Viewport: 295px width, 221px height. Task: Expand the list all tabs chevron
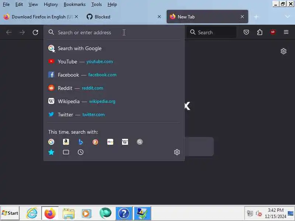coord(287,17)
